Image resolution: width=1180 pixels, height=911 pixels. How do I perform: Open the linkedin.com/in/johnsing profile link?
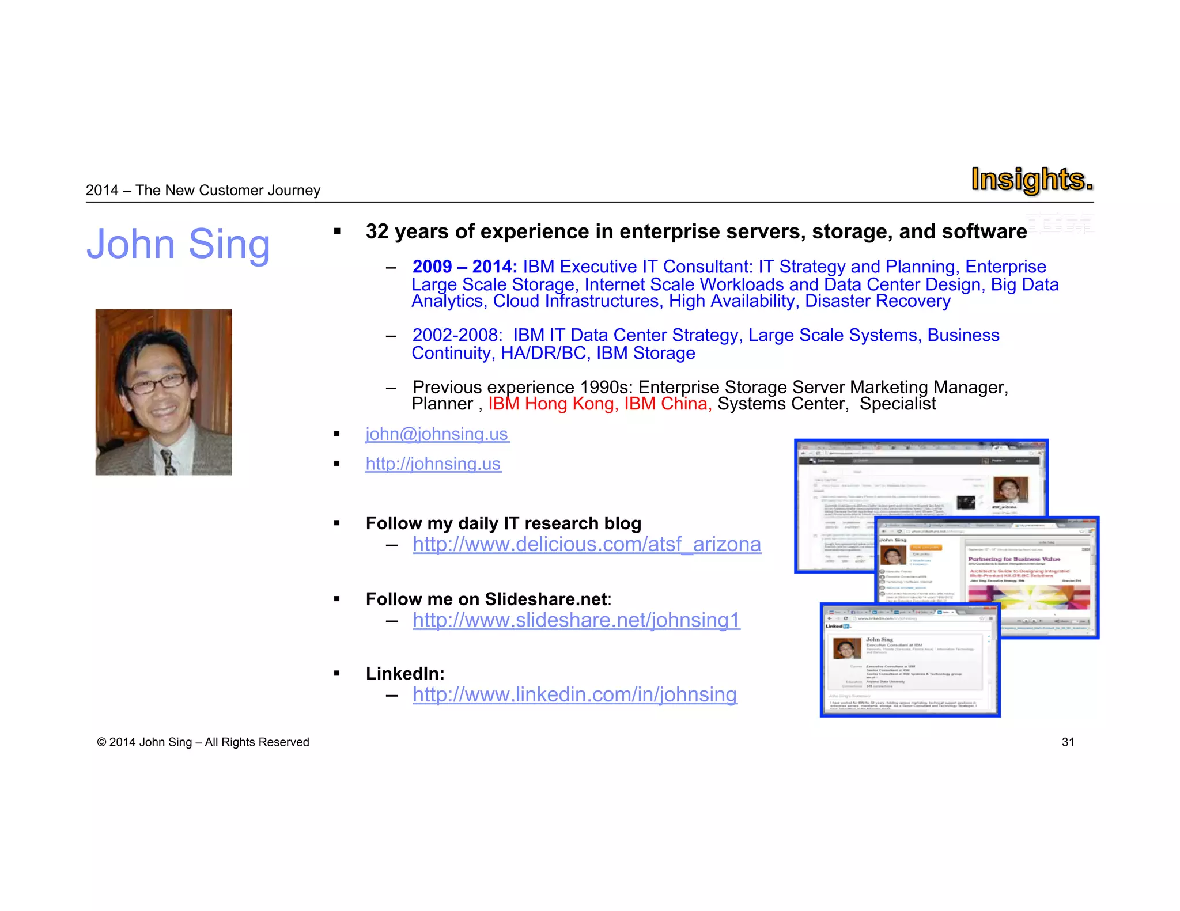click(574, 694)
